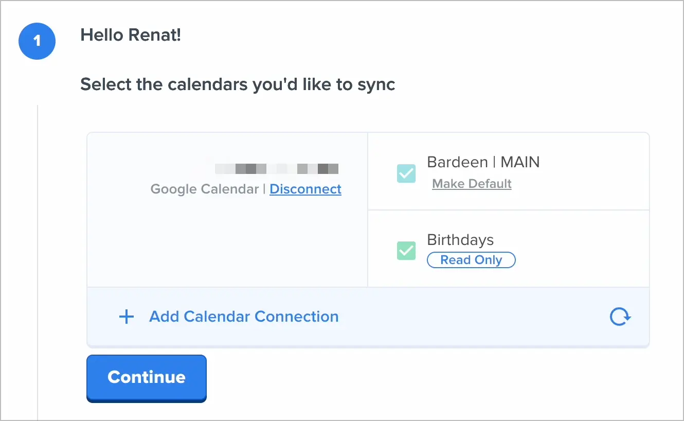Click the plus icon to add calendar
This screenshot has width=684, height=421.
click(126, 317)
